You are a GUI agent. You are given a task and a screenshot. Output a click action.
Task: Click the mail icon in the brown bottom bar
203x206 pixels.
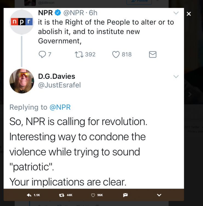click(x=125, y=195)
